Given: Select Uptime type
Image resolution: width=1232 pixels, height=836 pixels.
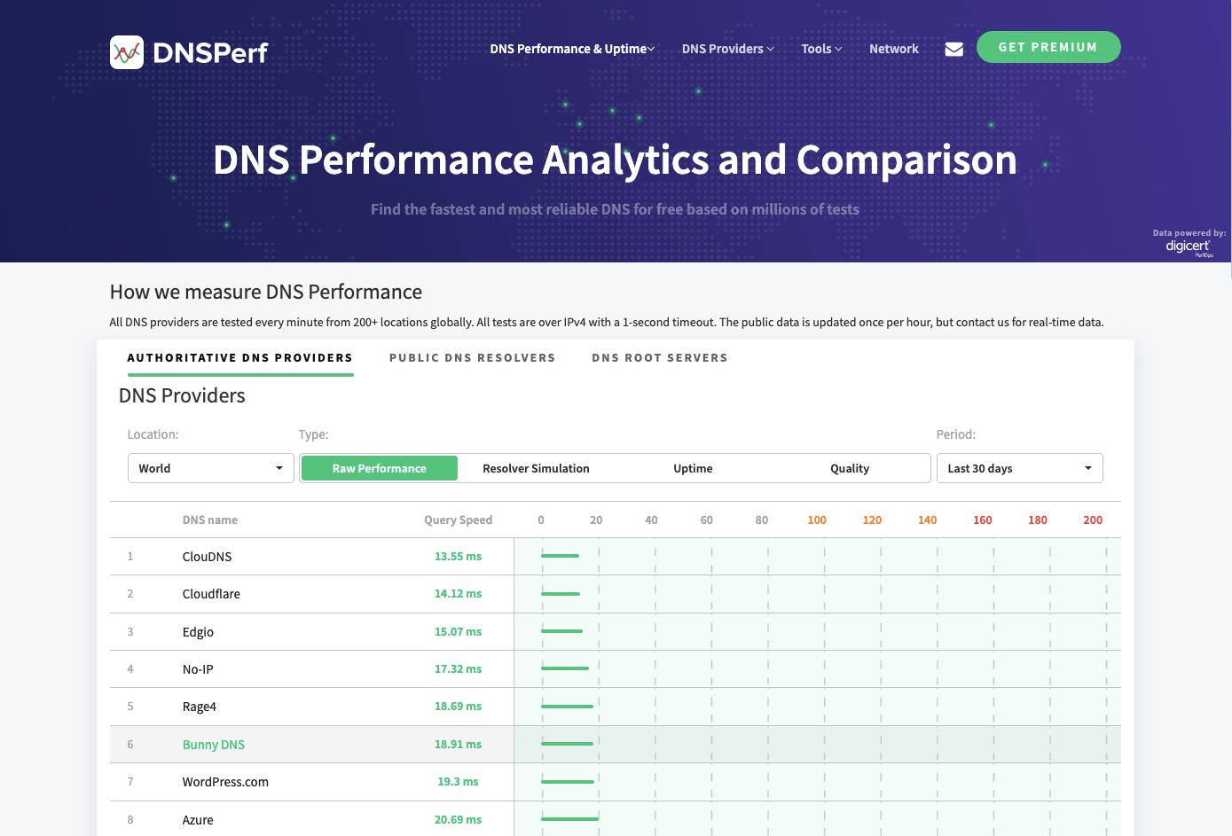Looking at the screenshot, I should (x=693, y=468).
